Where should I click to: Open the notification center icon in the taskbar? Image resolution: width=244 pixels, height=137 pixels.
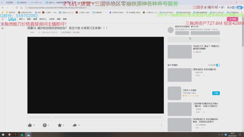coord(240,135)
